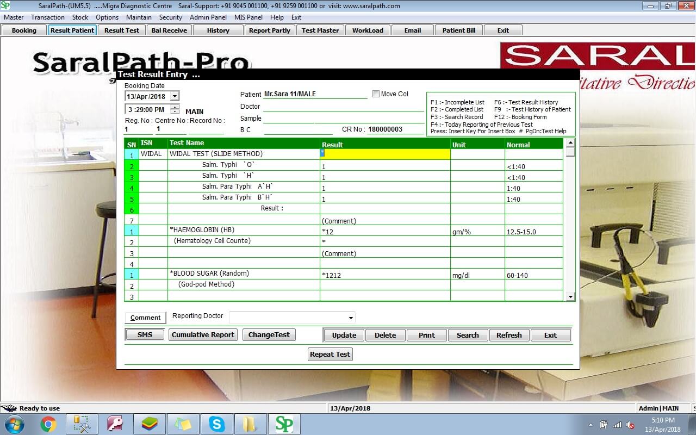
Task: Click the booking time spinner up arrow
Action: tap(175, 107)
